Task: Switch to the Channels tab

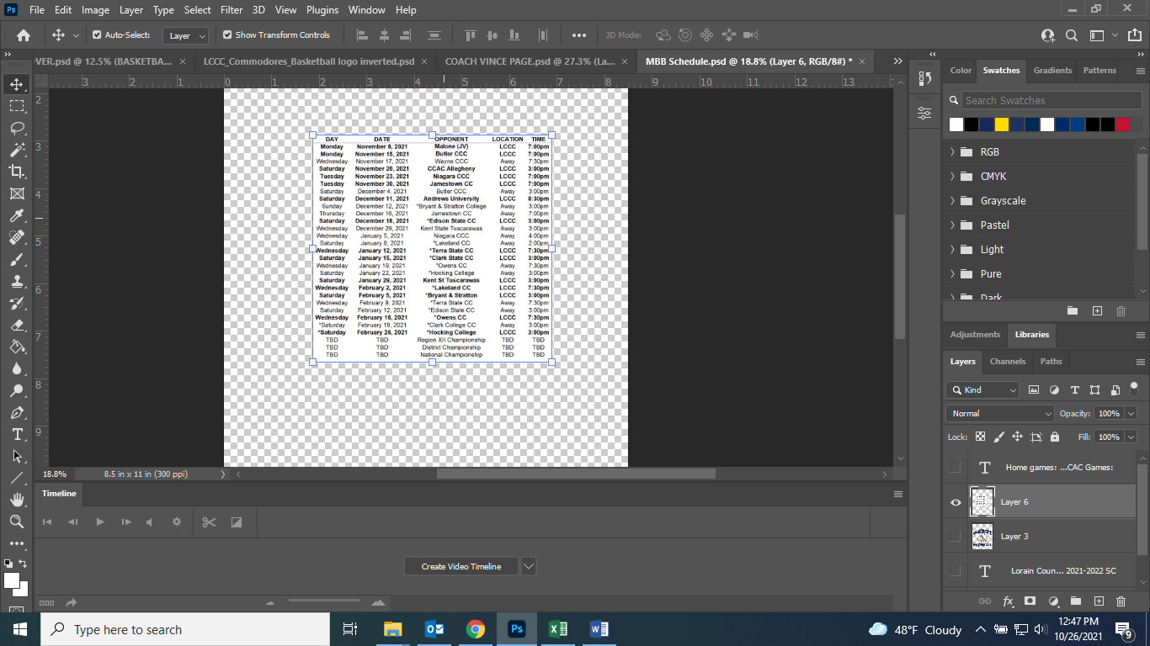Action: pos(1007,362)
